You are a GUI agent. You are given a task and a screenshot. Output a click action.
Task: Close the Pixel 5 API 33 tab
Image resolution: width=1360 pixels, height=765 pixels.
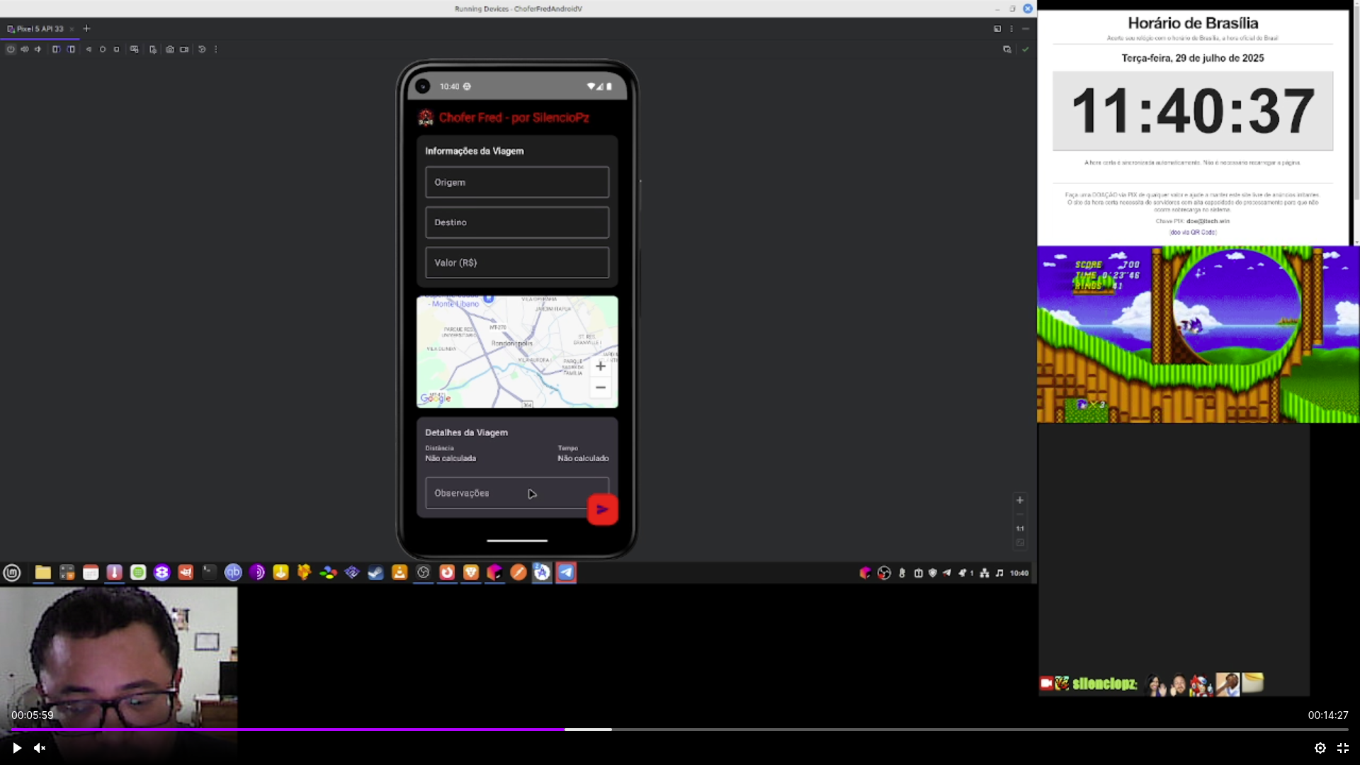(72, 29)
